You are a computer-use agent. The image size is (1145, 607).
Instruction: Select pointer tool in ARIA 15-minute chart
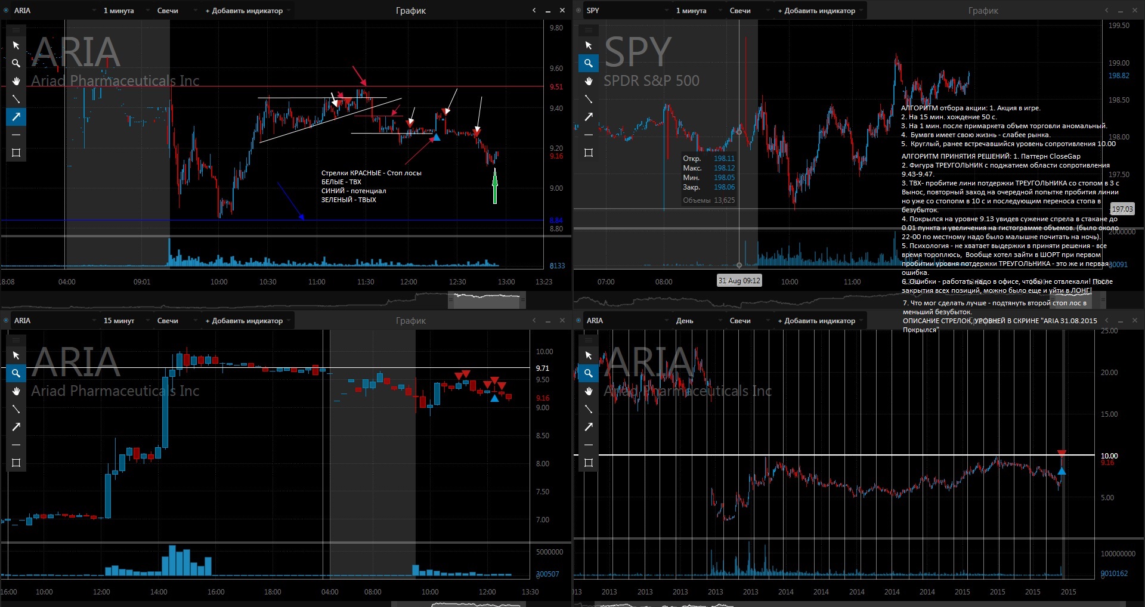tap(16, 355)
